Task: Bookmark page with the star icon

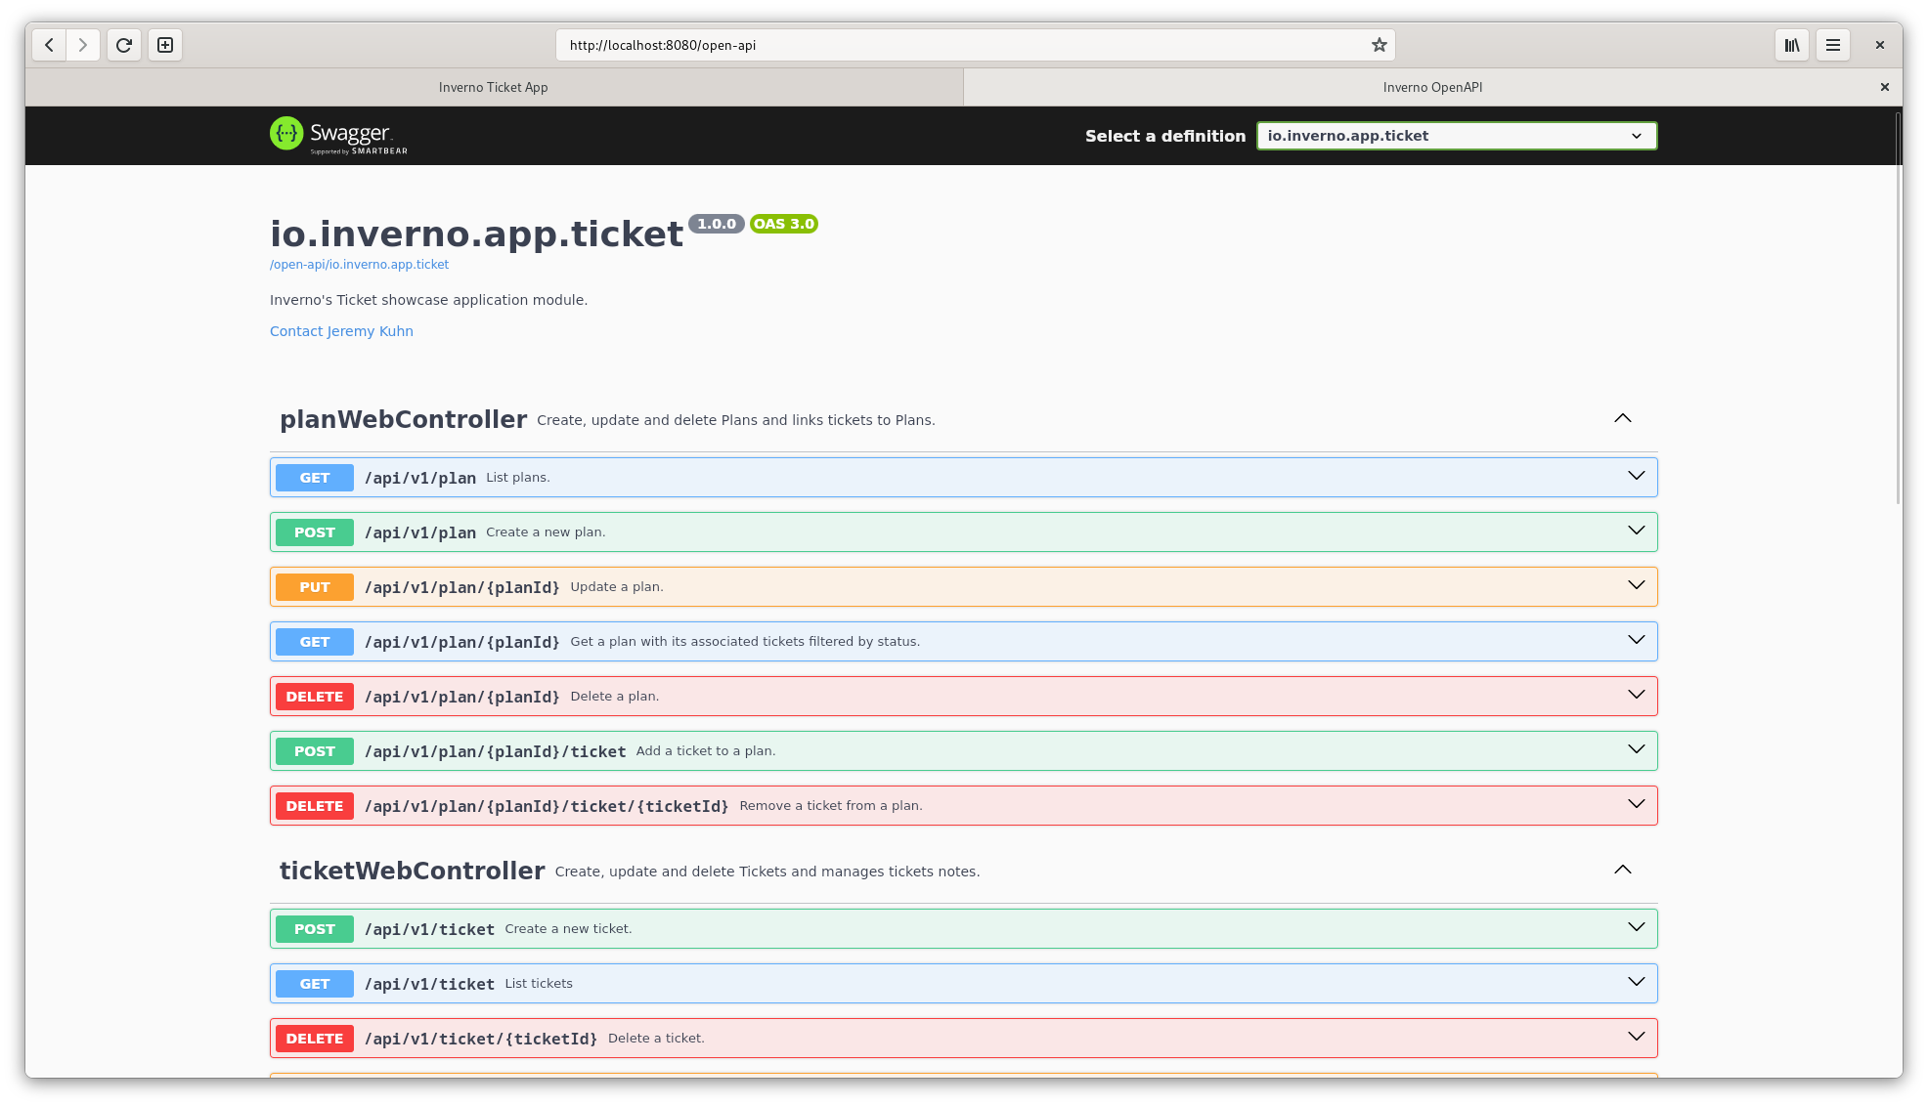Action: pyautogui.click(x=1379, y=45)
